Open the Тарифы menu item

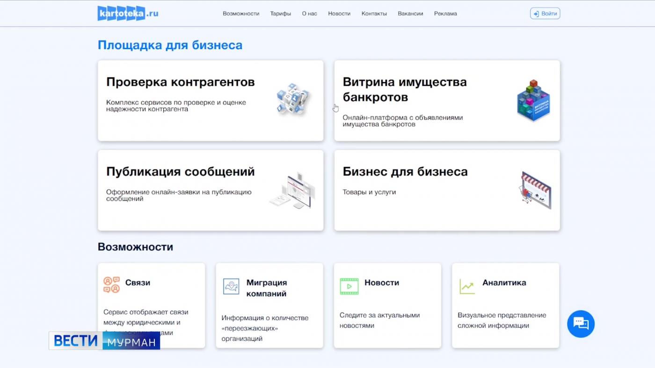281,14
